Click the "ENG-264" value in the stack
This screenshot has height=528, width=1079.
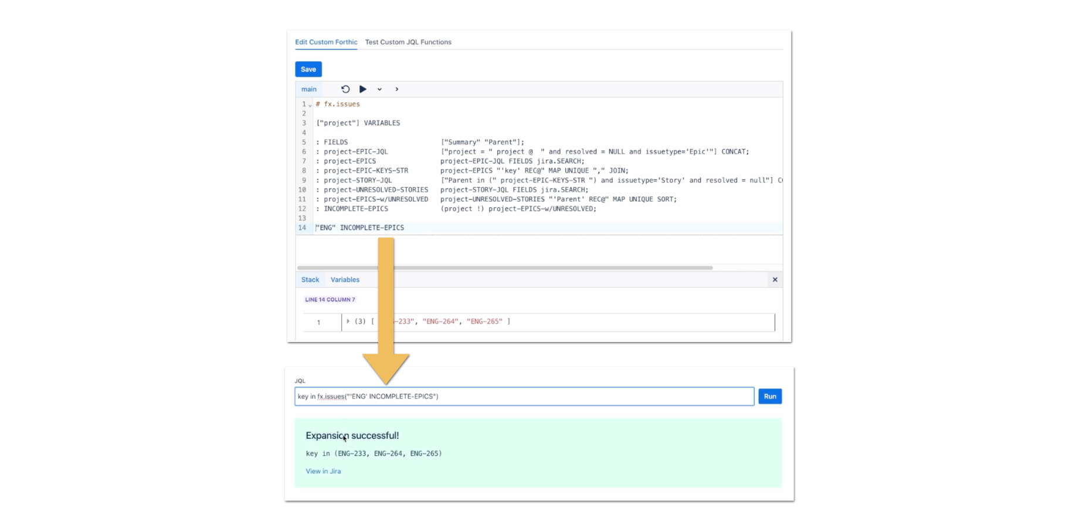pos(440,321)
